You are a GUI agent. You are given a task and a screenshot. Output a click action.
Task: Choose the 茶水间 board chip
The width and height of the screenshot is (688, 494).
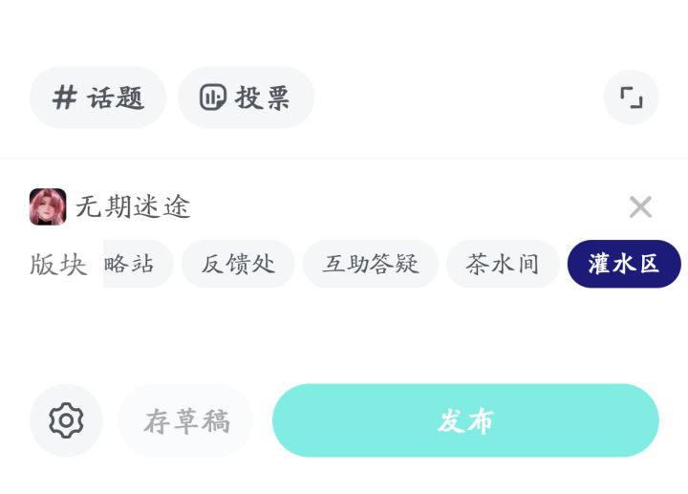click(503, 264)
